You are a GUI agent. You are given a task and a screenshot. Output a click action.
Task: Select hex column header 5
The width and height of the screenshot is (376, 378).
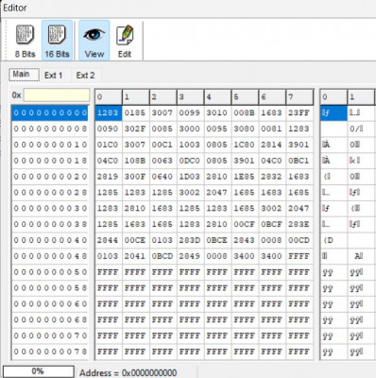point(246,97)
